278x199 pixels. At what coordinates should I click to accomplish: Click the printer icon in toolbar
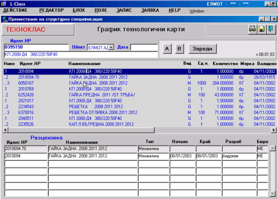click(x=252, y=29)
